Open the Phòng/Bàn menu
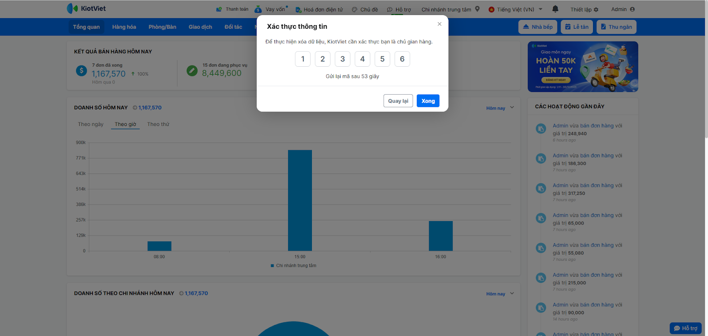 pyautogui.click(x=162, y=27)
